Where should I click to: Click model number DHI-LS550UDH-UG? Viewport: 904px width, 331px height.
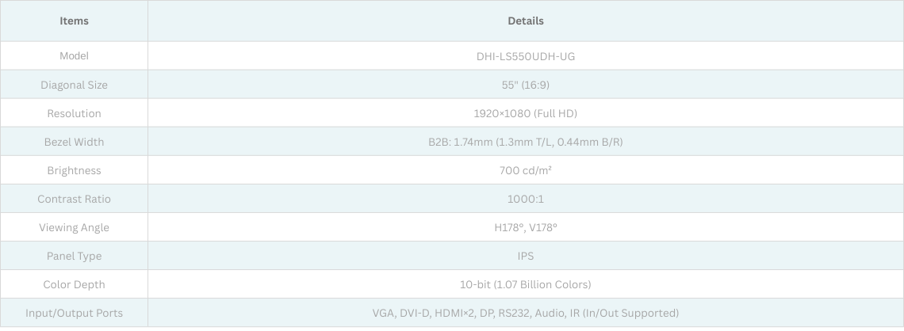pos(526,56)
